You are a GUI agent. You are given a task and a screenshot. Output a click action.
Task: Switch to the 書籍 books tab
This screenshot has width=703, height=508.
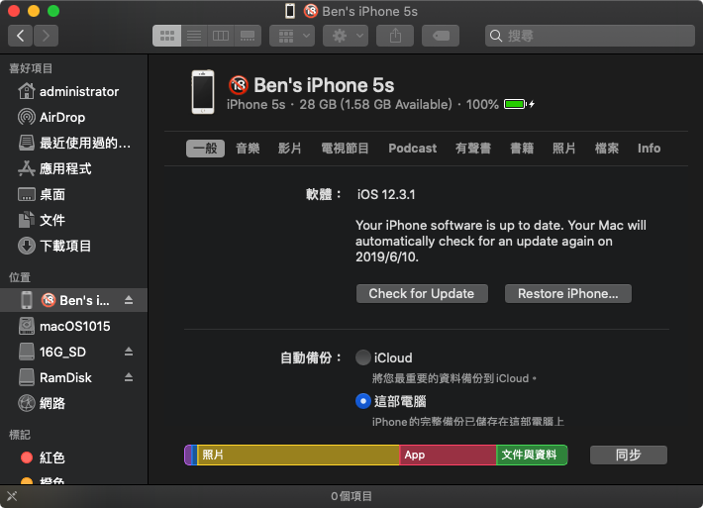(522, 148)
